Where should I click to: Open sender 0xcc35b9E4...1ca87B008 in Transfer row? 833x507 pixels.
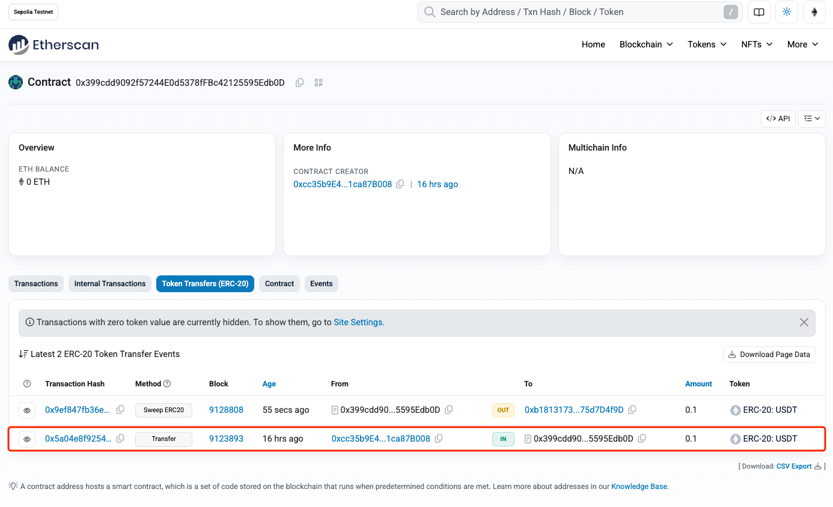pyautogui.click(x=381, y=439)
